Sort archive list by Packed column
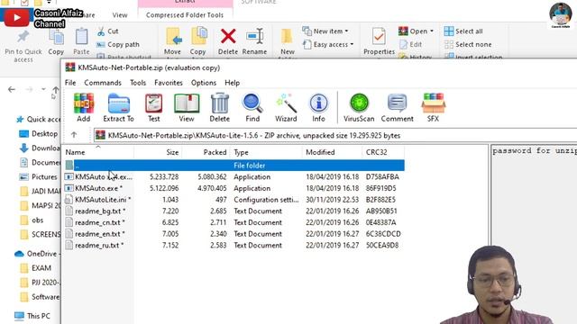 (206, 152)
